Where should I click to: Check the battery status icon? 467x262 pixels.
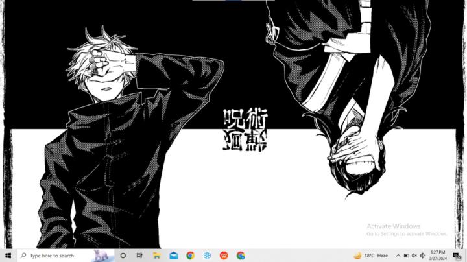coord(406,256)
